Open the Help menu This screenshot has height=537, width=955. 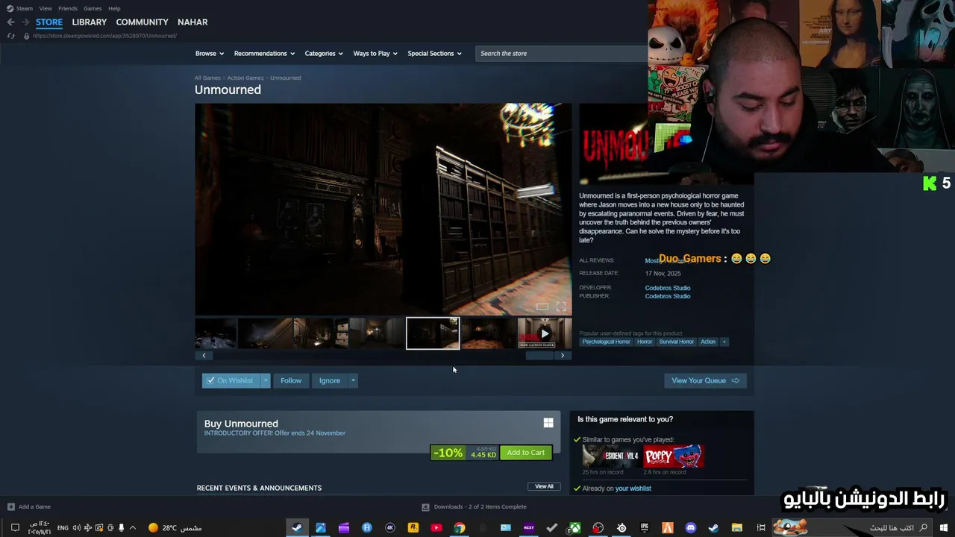pos(114,8)
